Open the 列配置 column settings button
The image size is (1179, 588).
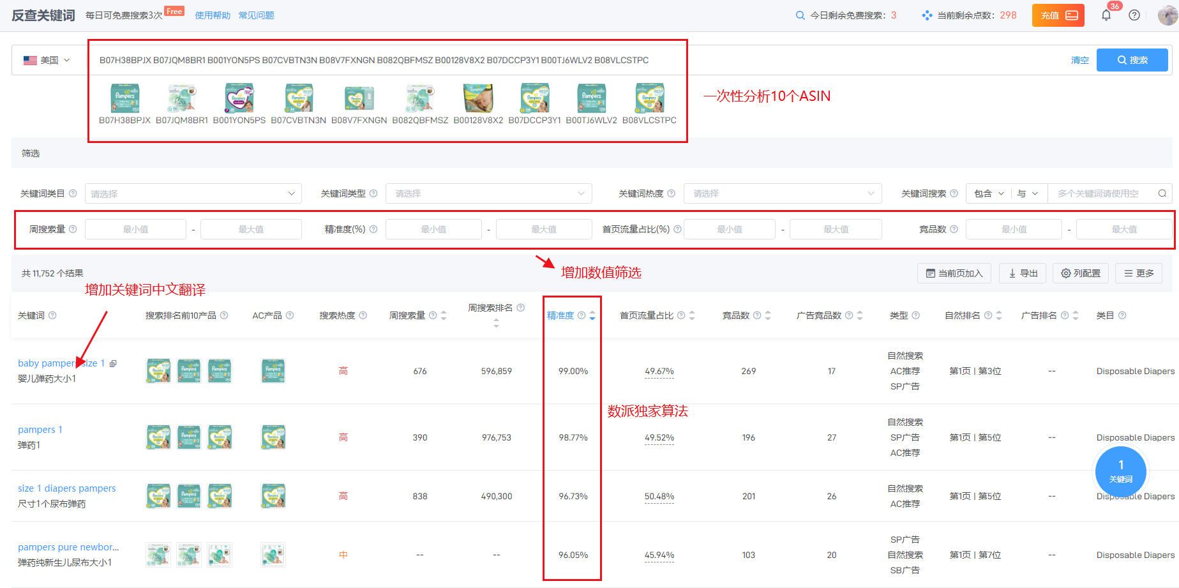pyautogui.click(x=1081, y=273)
